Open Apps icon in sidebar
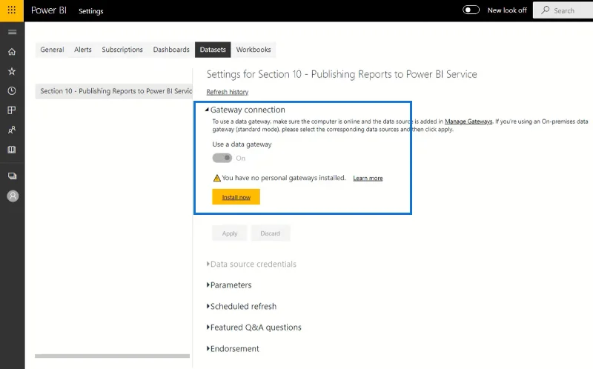 (x=12, y=110)
